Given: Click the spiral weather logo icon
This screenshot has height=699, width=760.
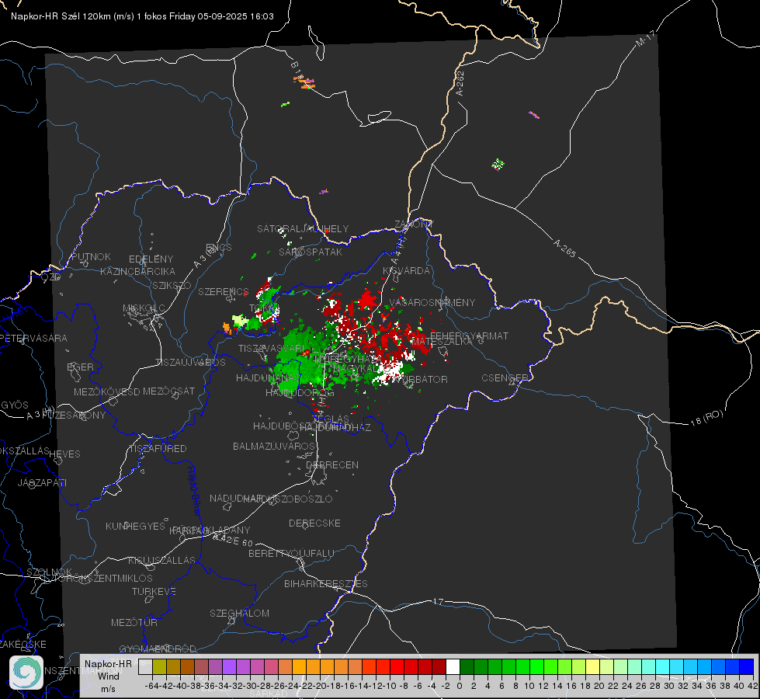Looking at the screenshot, I should click(26, 673).
